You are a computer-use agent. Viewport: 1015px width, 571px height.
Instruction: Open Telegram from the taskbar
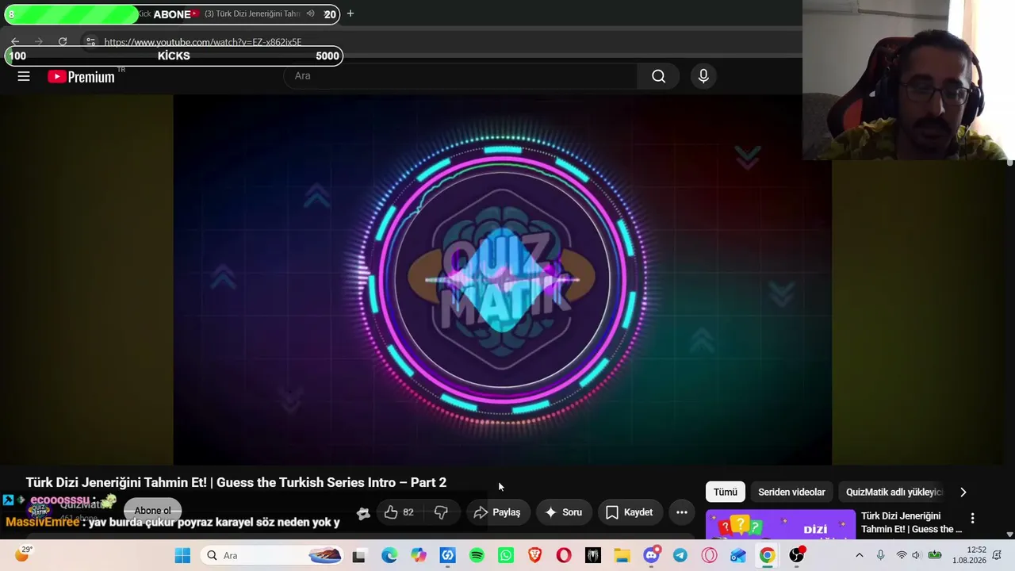(680, 556)
